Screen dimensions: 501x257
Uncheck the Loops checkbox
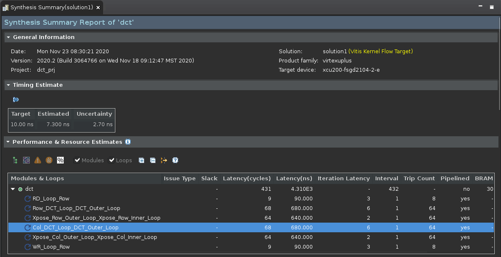pos(112,160)
